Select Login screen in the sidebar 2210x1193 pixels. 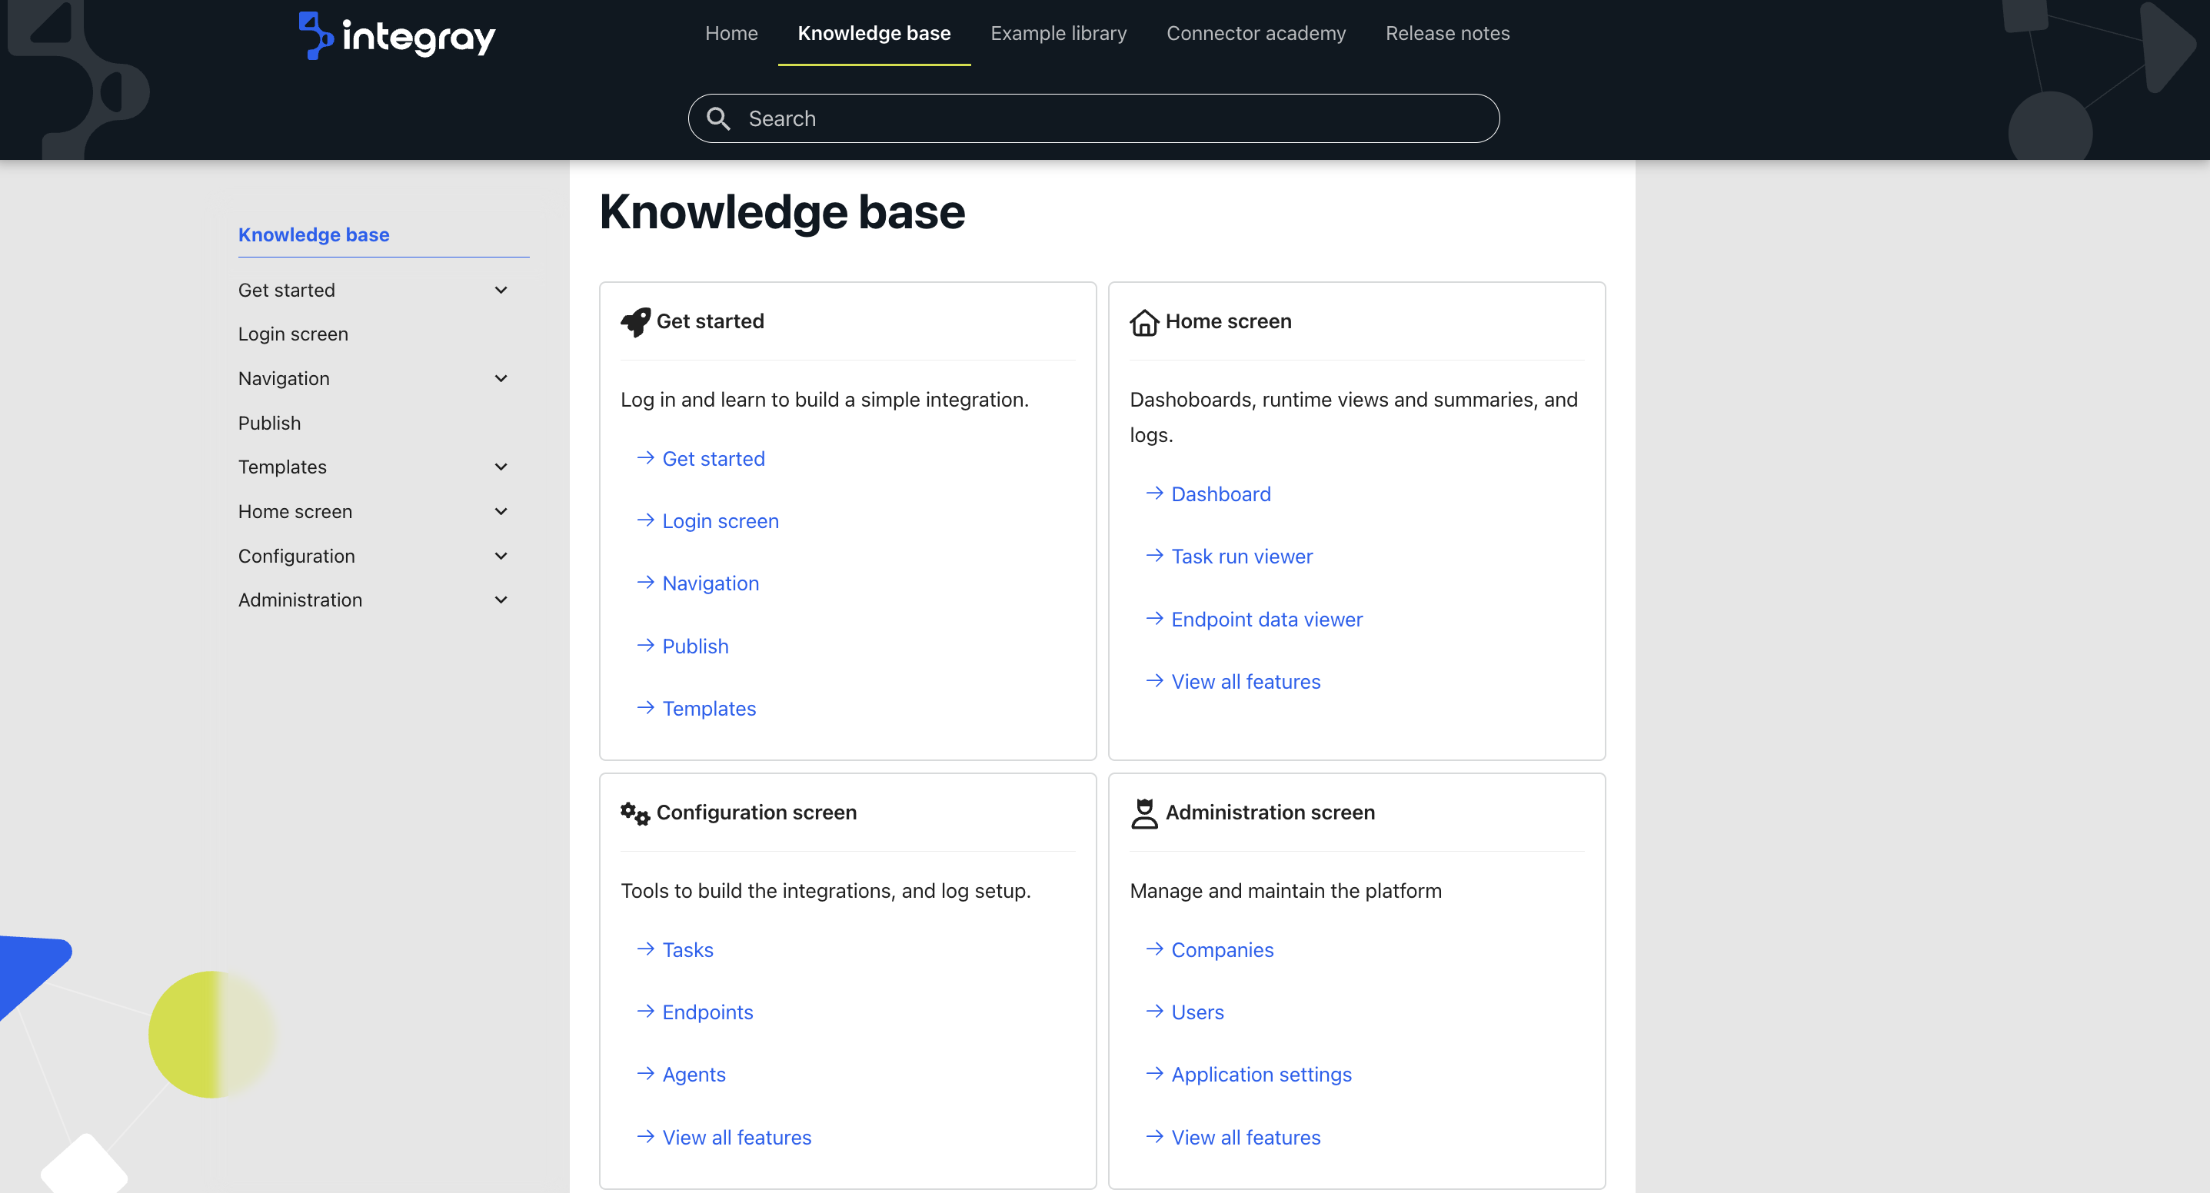(294, 334)
